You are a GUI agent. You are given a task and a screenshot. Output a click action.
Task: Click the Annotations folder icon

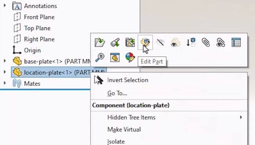[17, 6]
